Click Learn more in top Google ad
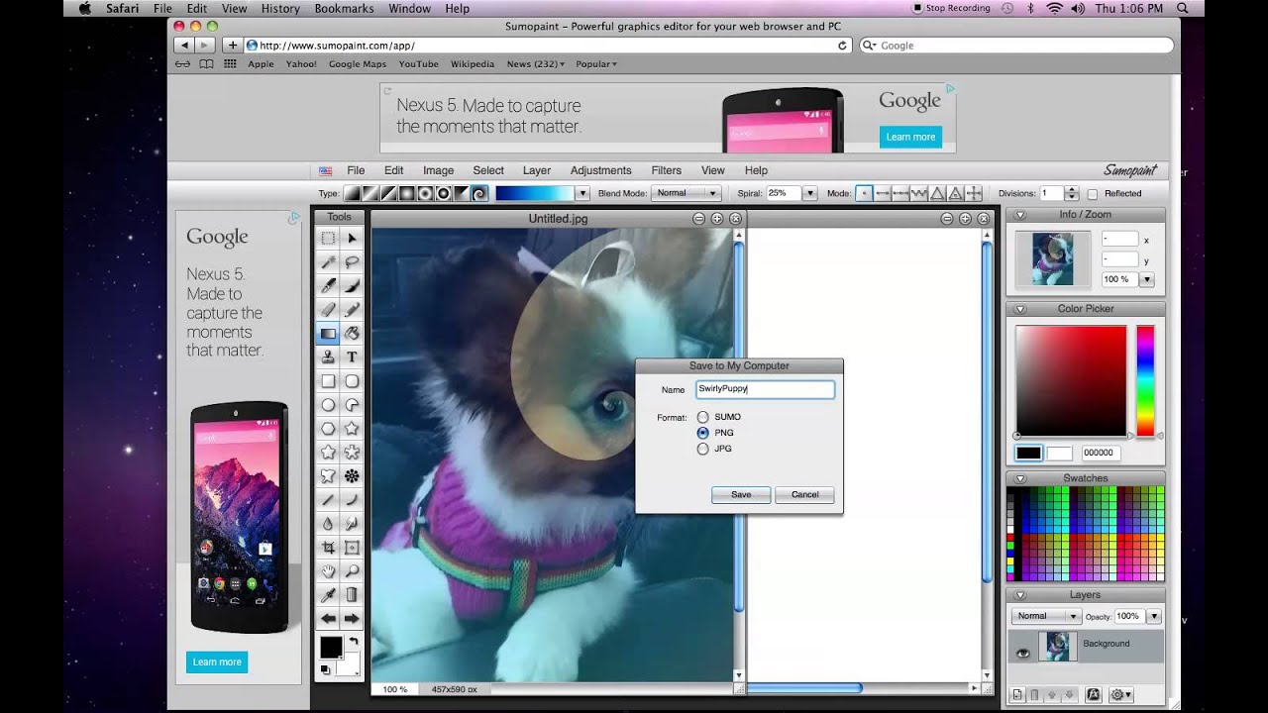 (910, 137)
